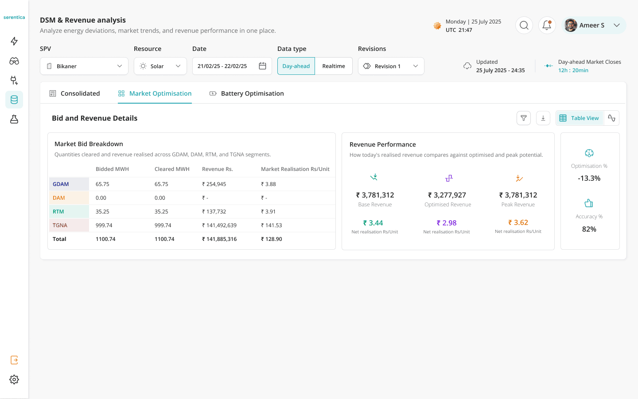Open the date range picker field

(x=232, y=66)
